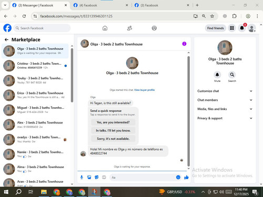Open Miguel 3 beds 2 baths conversation
This screenshot has height=197, width=263.
(35, 110)
